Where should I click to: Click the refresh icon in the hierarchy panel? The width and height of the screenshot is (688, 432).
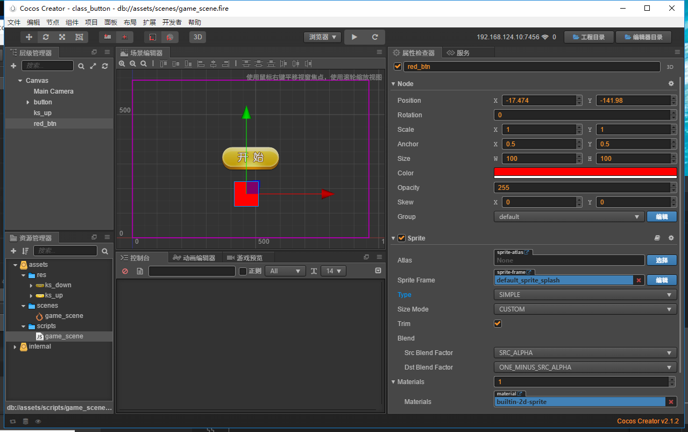coord(104,66)
